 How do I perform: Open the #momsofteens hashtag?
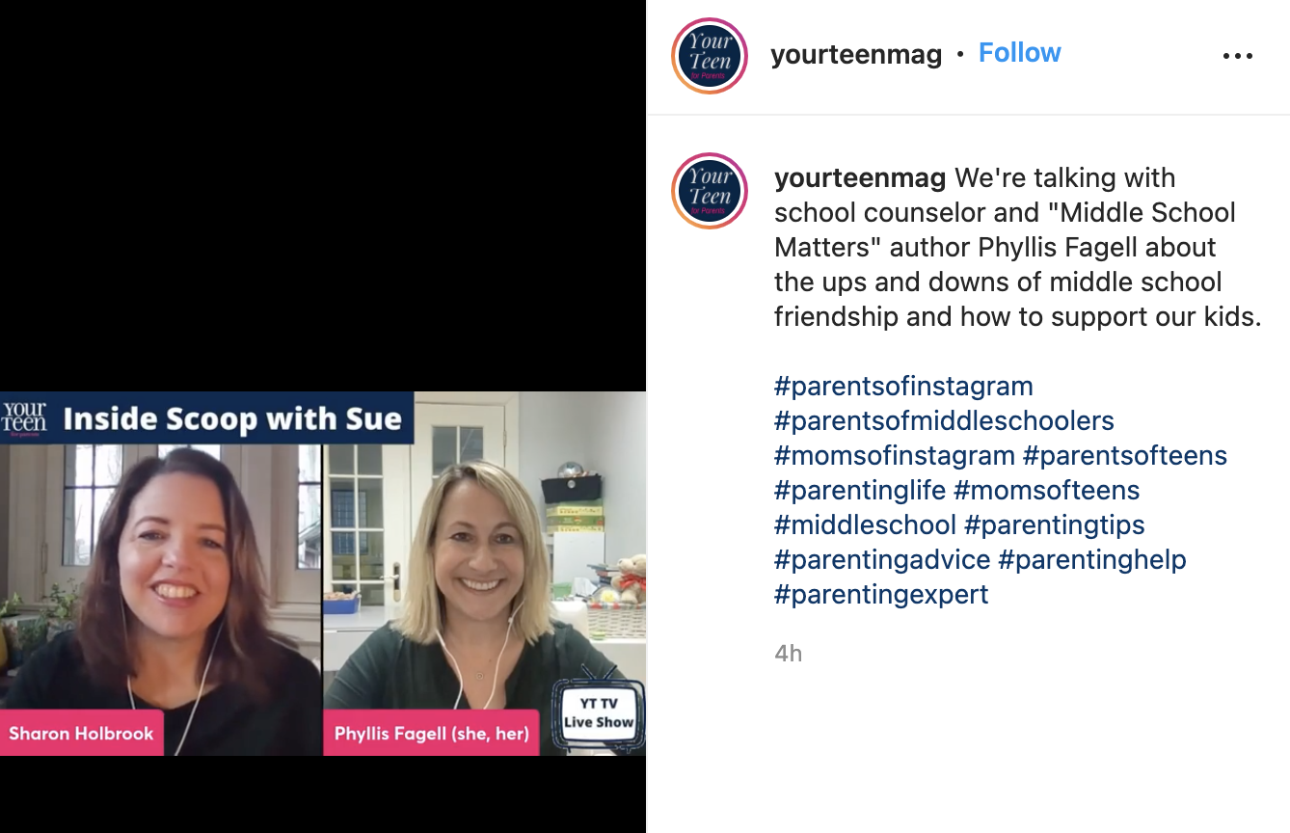(x=1046, y=491)
